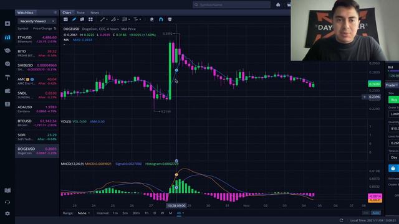Click the headset support icon in sidebar
This screenshot has height=224, width=399.
coord(7,202)
